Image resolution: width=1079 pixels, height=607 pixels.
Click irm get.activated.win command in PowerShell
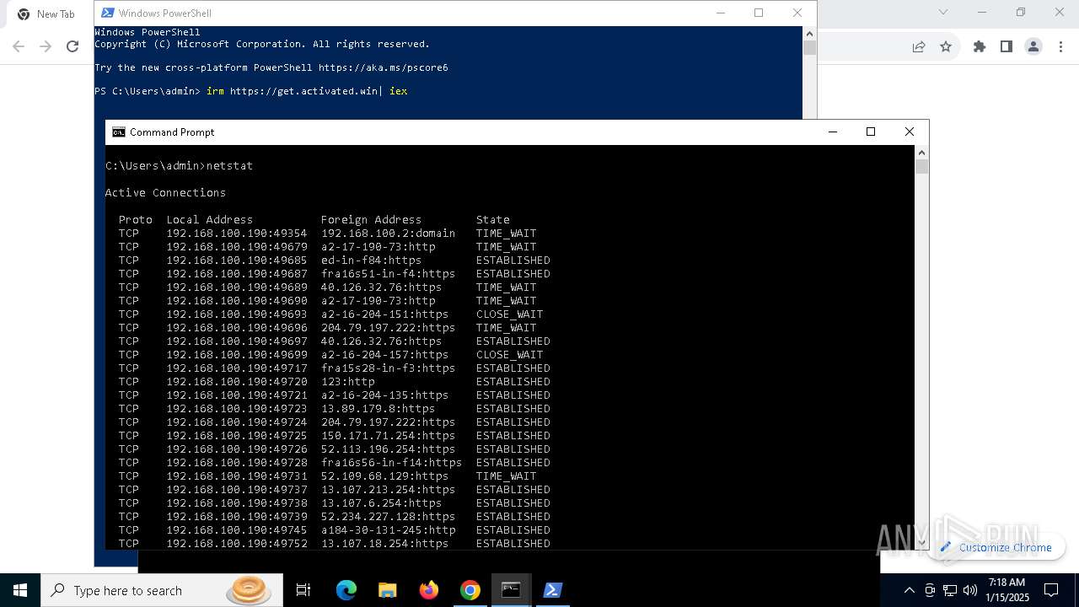(307, 91)
